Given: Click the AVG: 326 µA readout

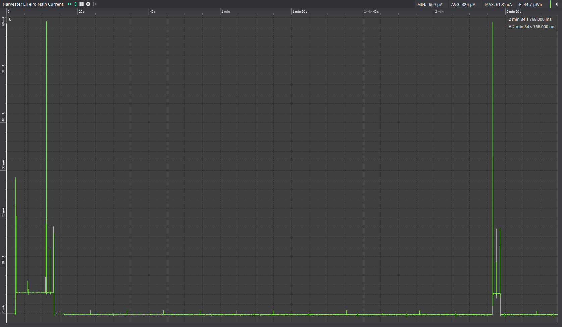Looking at the screenshot, I should click(x=463, y=5).
